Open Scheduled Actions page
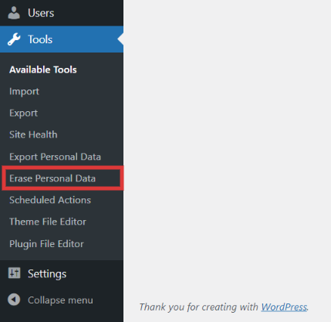The width and height of the screenshot is (331, 322). [50, 200]
